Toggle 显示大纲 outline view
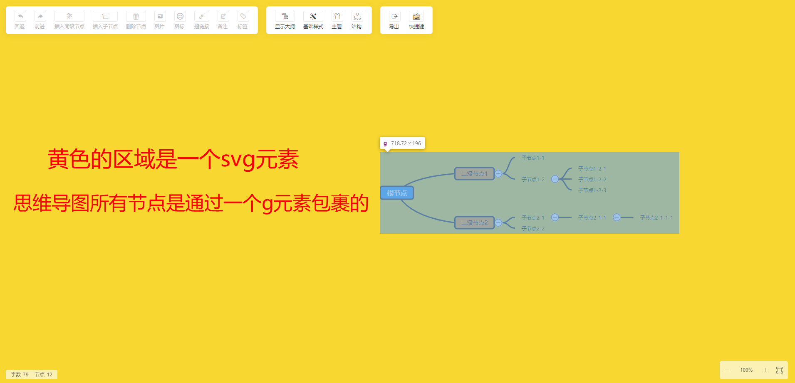 pyautogui.click(x=285, y=16)
